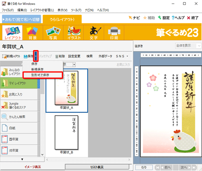202x171 pixels.
Task: Click the 削除 trash button
Action: pos(60,56)
